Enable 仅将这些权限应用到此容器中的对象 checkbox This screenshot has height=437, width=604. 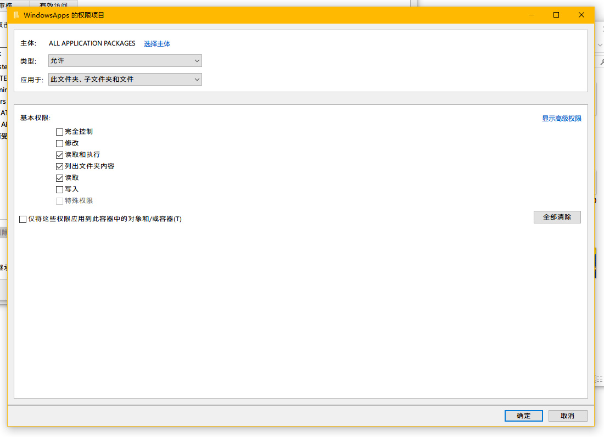click(23, 219)
